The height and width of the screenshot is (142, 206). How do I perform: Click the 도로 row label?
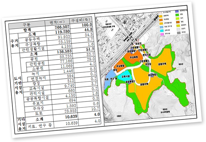[39, 113]
